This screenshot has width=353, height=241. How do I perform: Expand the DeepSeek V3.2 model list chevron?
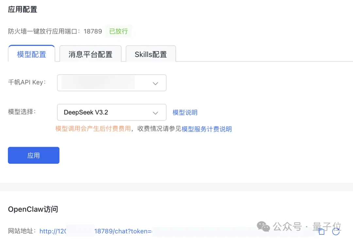point(155,112)
